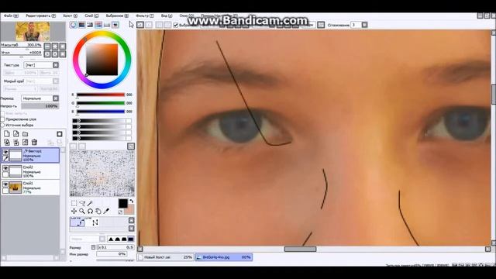Select the zoom magnifier tool
Image resolution: width=496 pixels, height=279 pixels.
[82, 211]
